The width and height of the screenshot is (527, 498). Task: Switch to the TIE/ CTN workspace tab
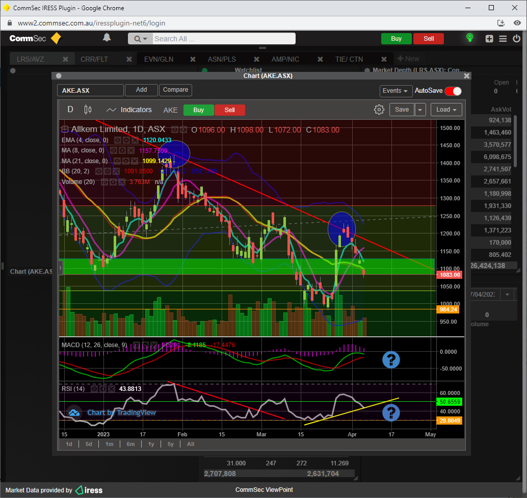(x=349, y=59)
